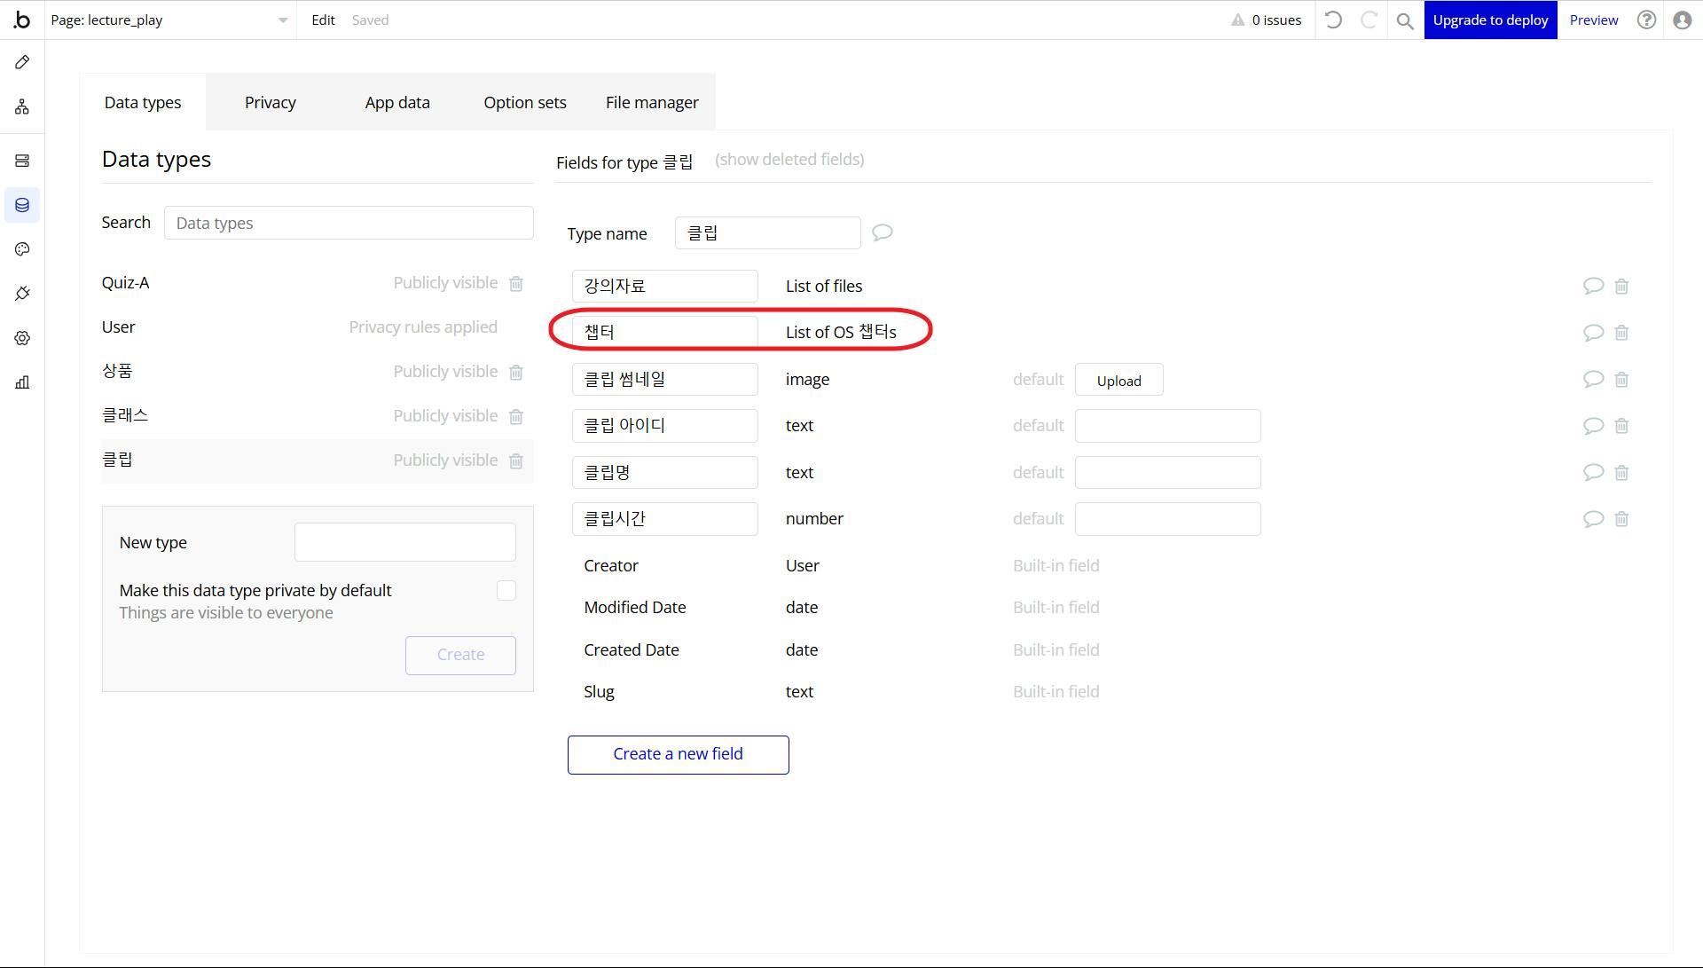Delete the 클립시간 field trash icon
This screenshot has height=968, width=1703.
[x=1621, y=519]
